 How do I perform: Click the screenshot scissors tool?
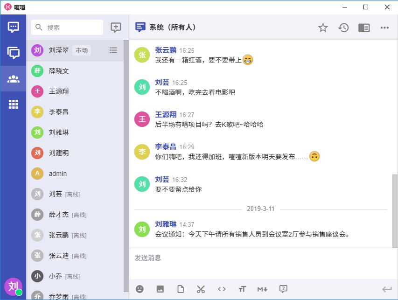coord(201,289)
